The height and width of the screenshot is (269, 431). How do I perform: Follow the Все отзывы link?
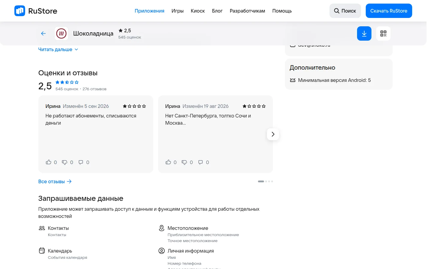pos(55,181)
